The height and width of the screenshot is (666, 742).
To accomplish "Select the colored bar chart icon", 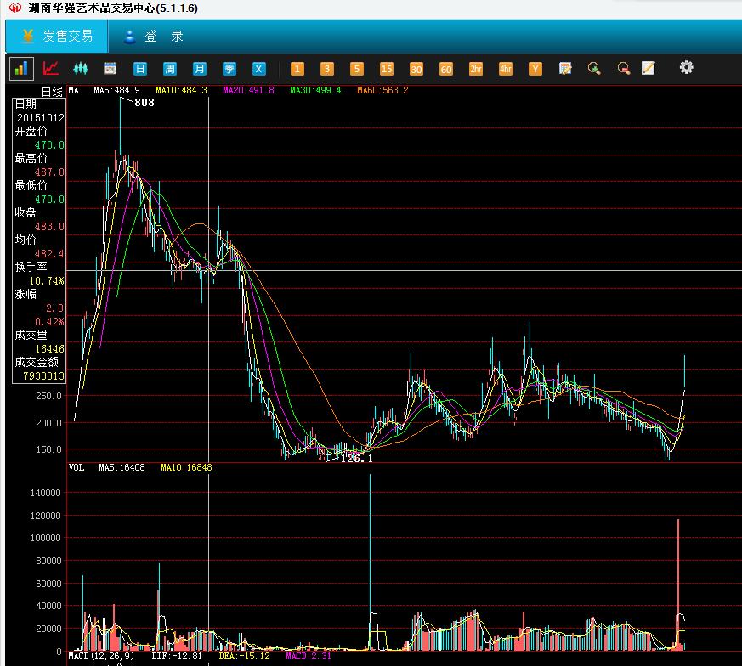I will [21, 69].
